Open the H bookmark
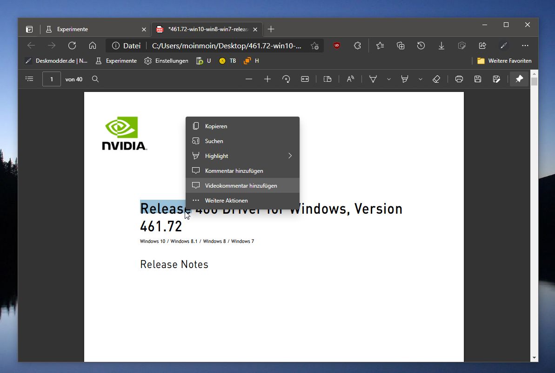555x373 pixels. click(251, 61)
